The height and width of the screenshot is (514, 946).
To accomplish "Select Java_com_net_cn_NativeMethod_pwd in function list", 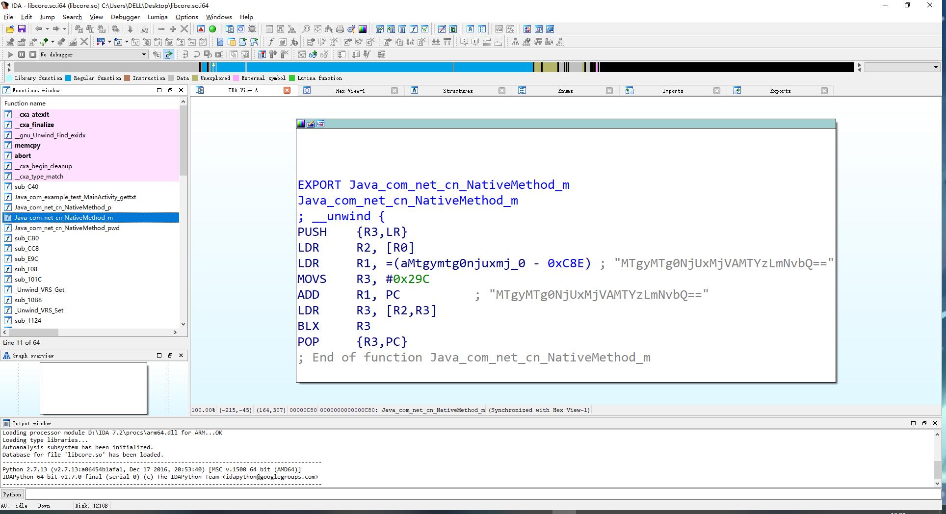I will [91, 228].
